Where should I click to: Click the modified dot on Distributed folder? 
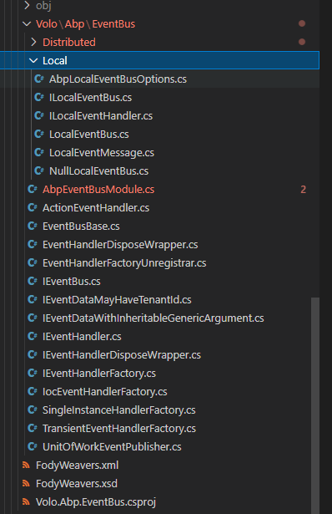point(302,42)
